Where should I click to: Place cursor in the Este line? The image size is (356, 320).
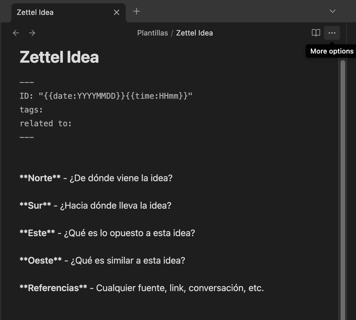[x=107, y=233]
